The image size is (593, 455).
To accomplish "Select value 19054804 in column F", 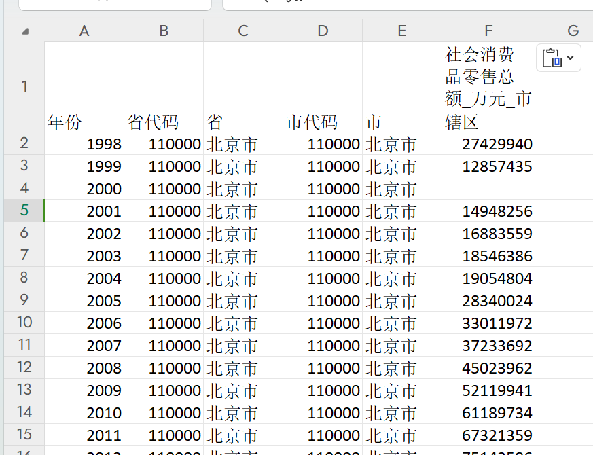I will [x=488, y=278].
